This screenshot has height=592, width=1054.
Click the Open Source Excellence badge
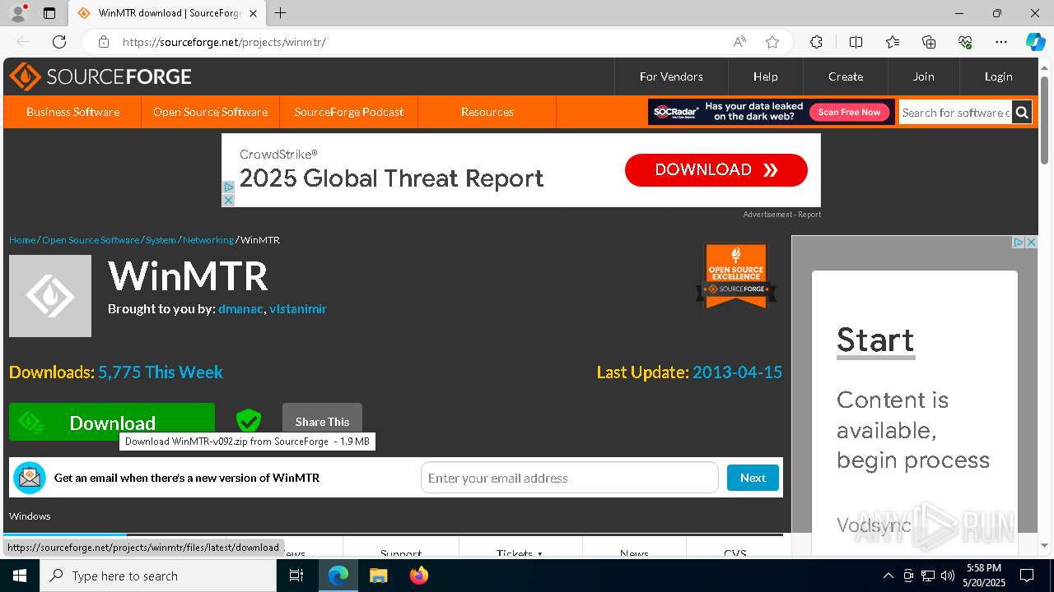(736, 276)
